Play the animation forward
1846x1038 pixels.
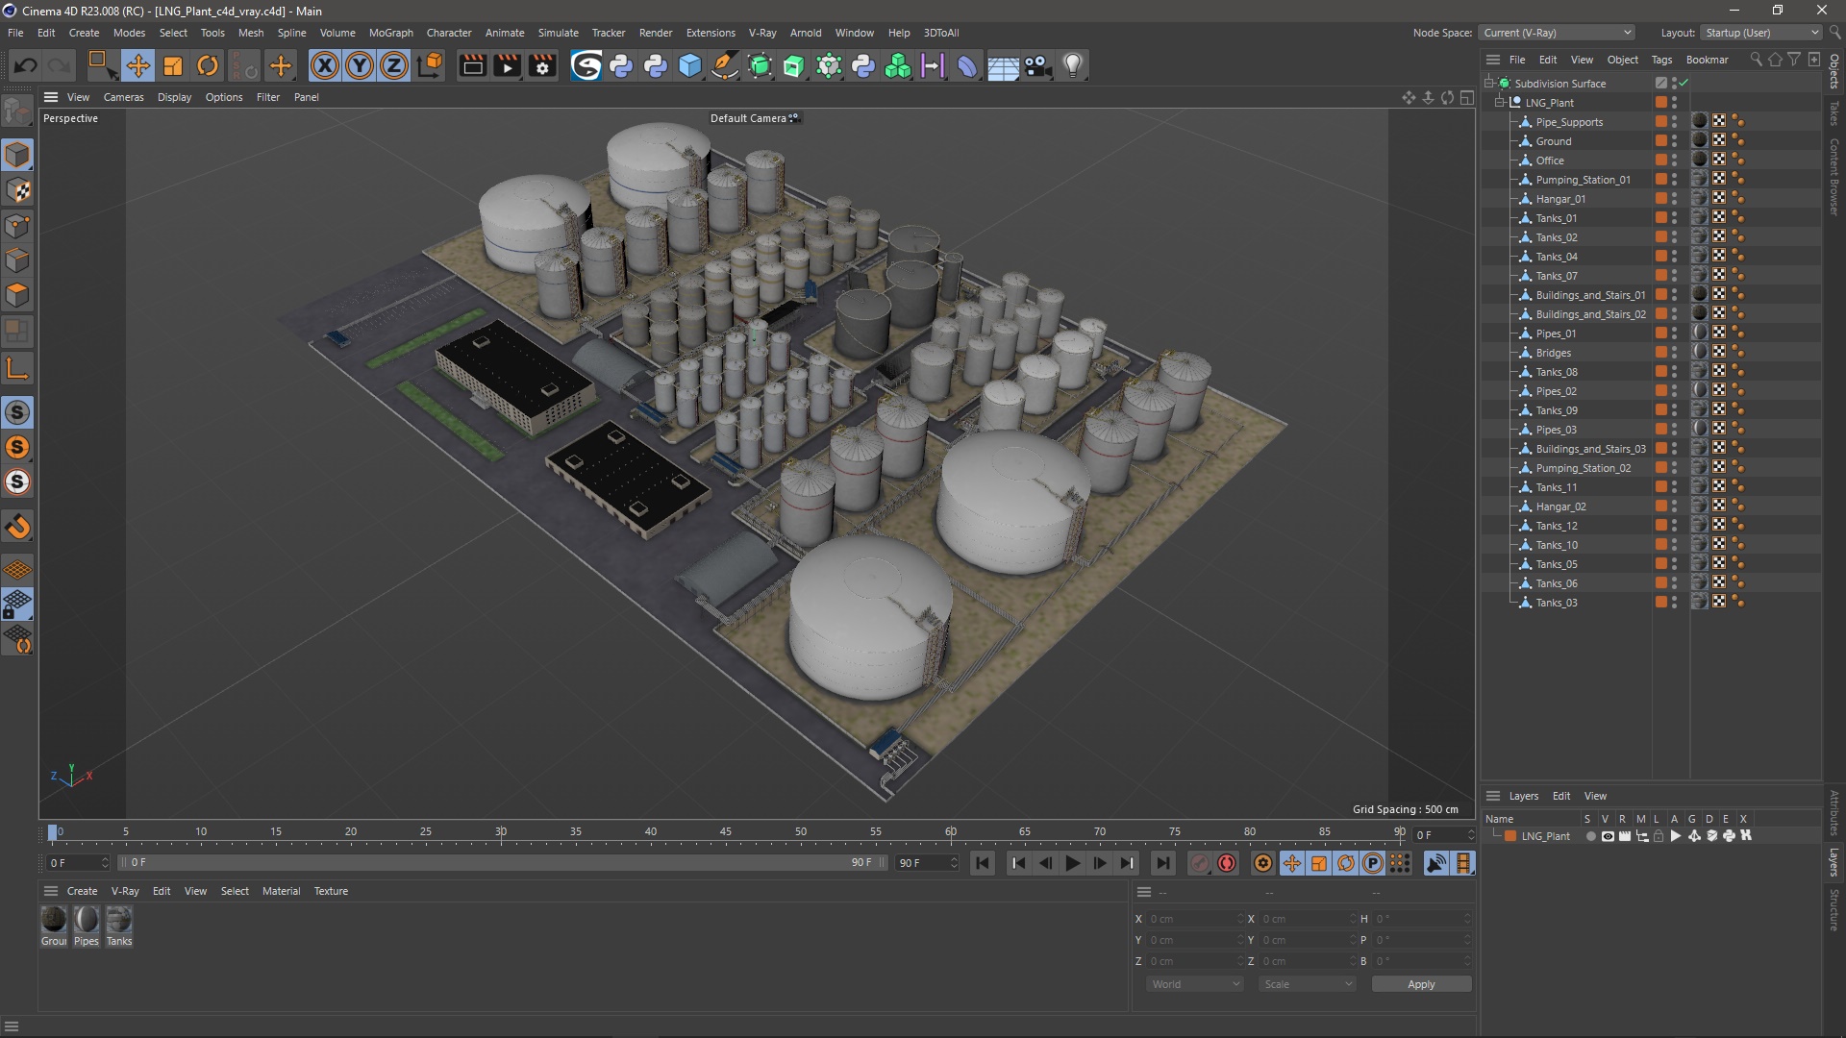[x=1072, y=863]
